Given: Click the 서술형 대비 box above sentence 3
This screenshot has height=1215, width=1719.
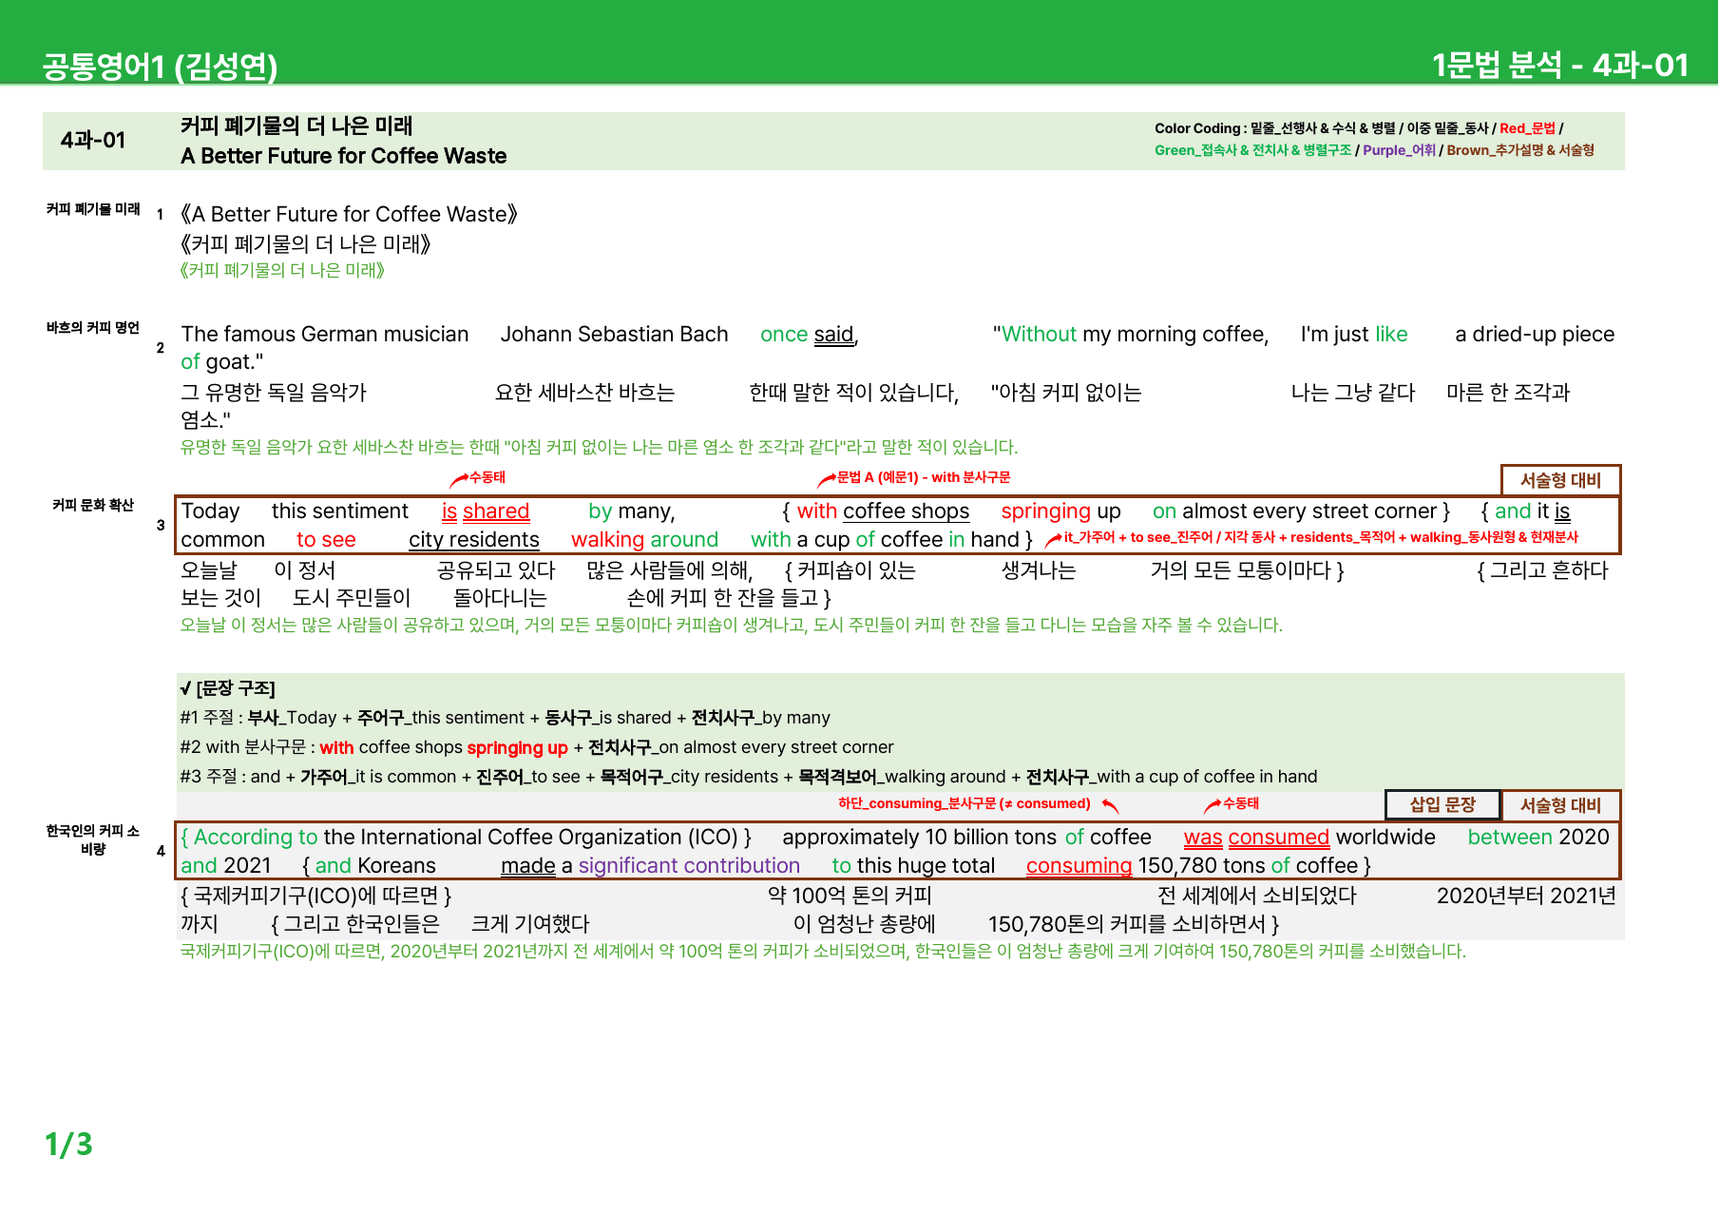Looking at the screenshot, I should pos(1560,480).
